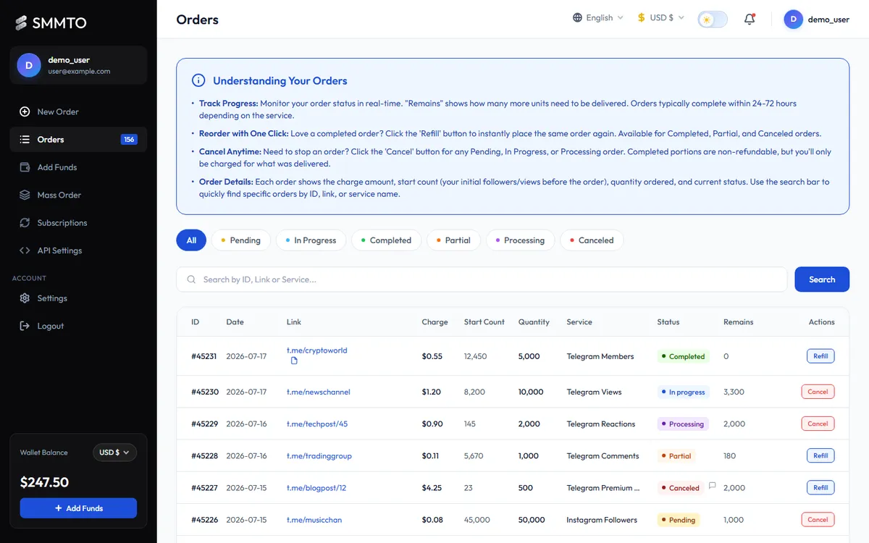The image size is (869, 543).
Task: Select the Canceled filter tab
Action: 592,240
